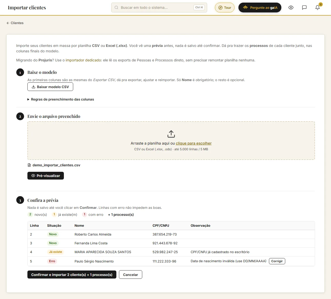Click CPF/CNPJ já cadastrado observation text

[220, 252]
